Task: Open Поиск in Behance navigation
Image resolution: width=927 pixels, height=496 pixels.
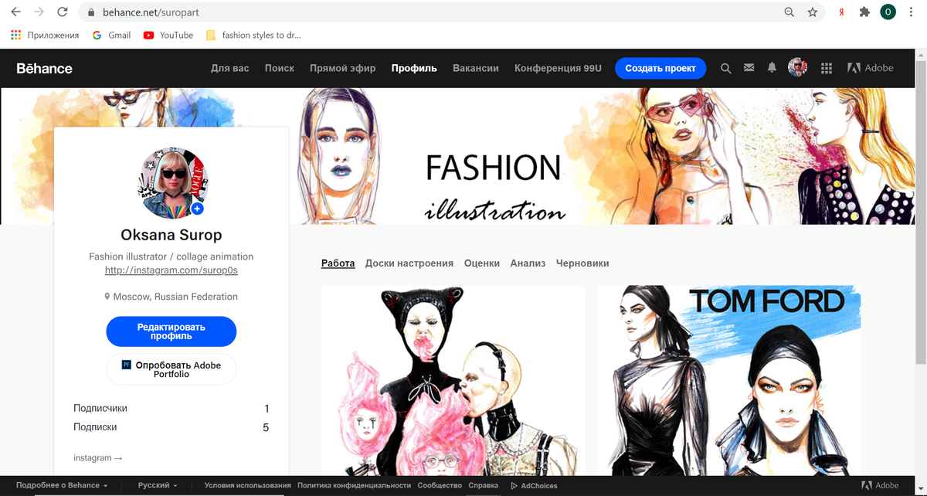Action: pos(280,68)
